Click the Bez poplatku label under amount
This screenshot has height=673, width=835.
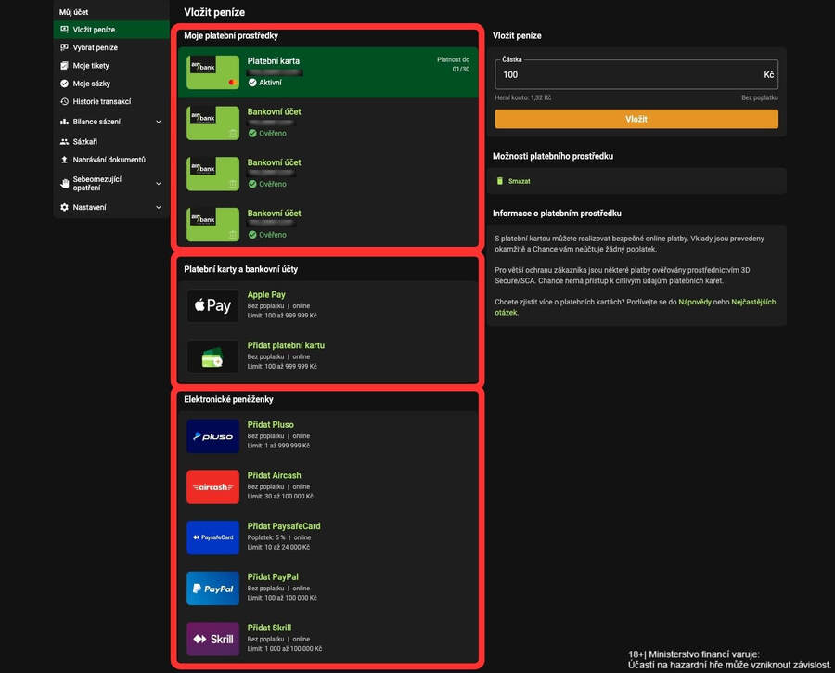pos(759,98)
